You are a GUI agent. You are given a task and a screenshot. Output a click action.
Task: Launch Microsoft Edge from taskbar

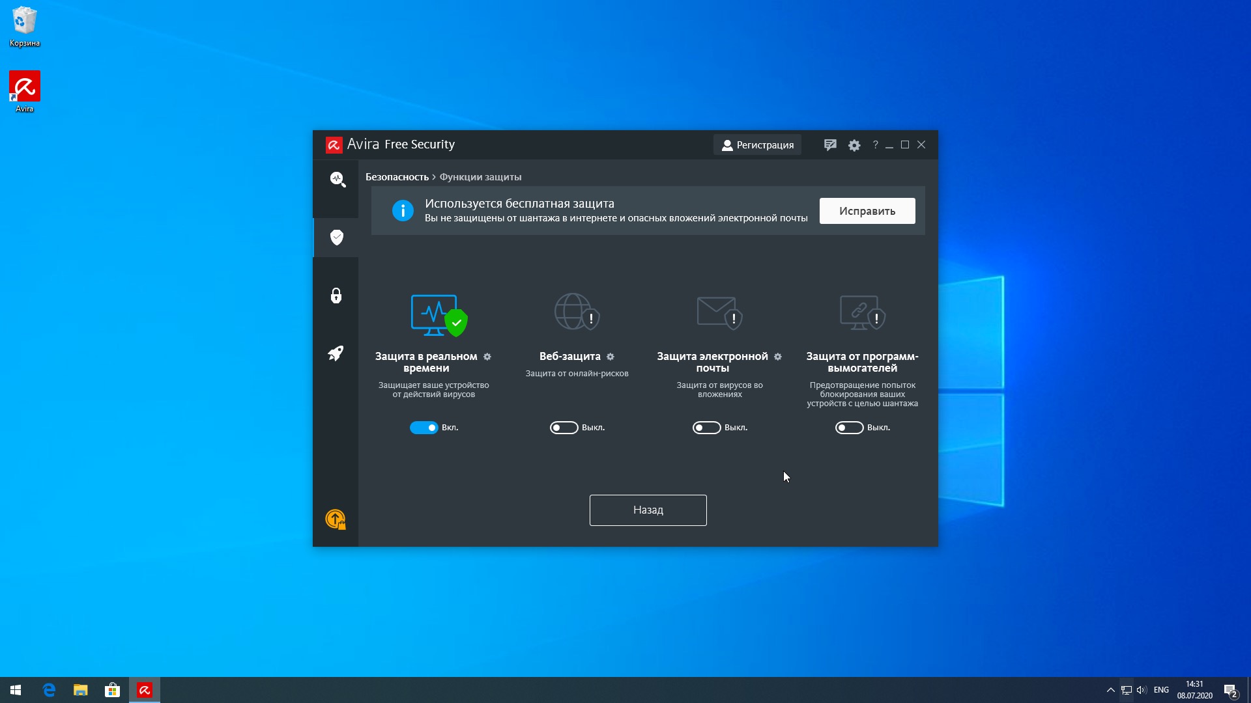tap(49, 690)
